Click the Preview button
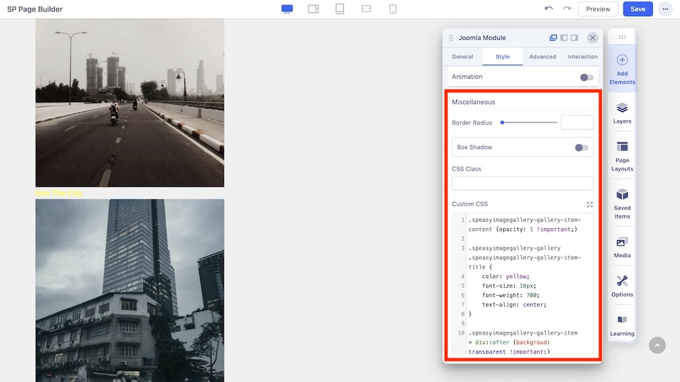 pos(598,9)
